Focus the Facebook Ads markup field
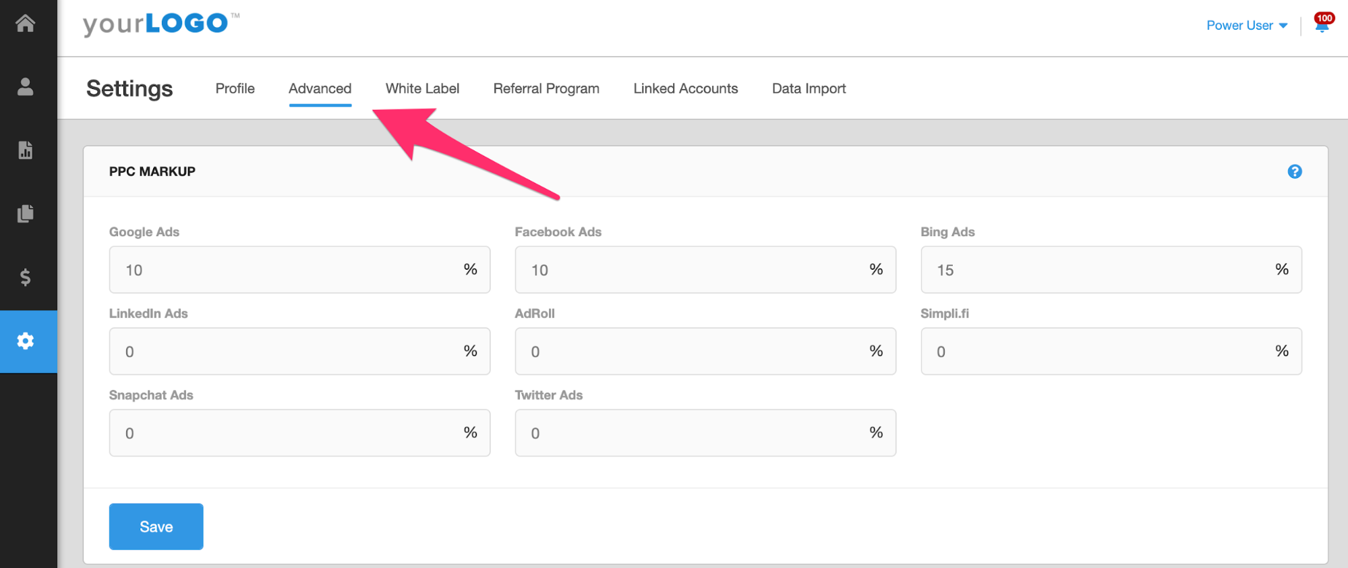The height and width of the screenshot is (568, 1348). click(x=705, y=270)
